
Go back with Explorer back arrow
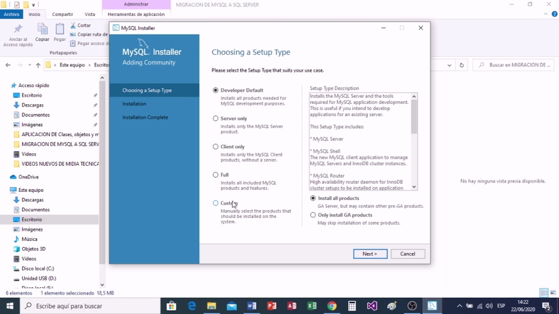coord(8,65)
